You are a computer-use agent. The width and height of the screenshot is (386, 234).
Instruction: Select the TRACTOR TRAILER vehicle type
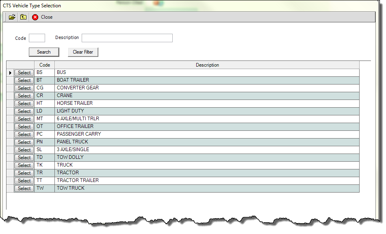click(x=24, y=181)
